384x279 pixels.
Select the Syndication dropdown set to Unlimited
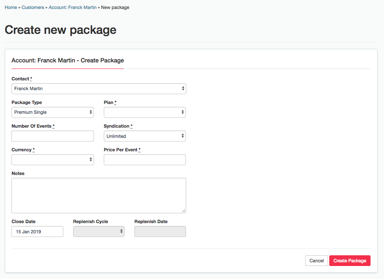pos(145,136)
